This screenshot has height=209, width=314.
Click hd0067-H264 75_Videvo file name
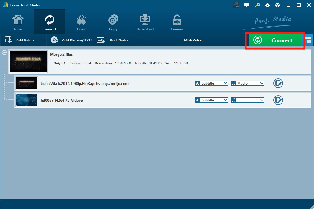[62, 101]
